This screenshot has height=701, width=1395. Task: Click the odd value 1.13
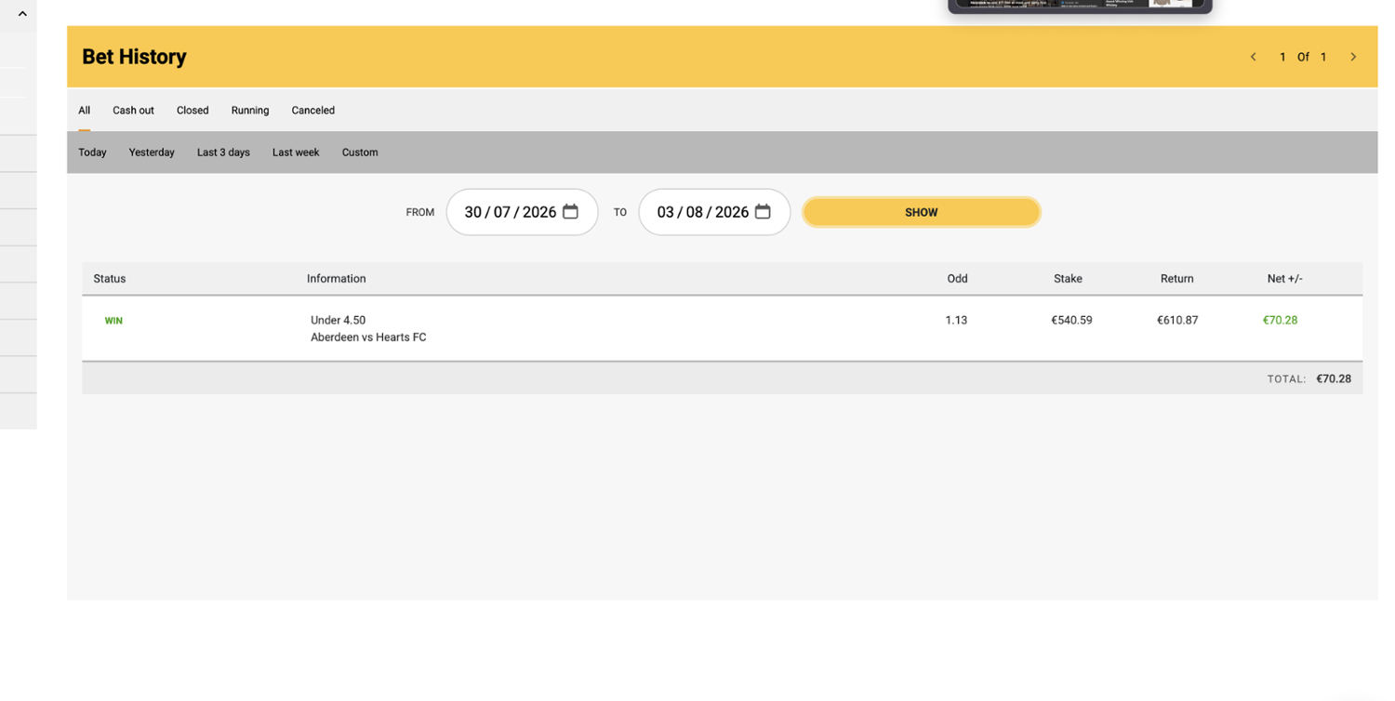pyautogui.click(x=956, y=320)
